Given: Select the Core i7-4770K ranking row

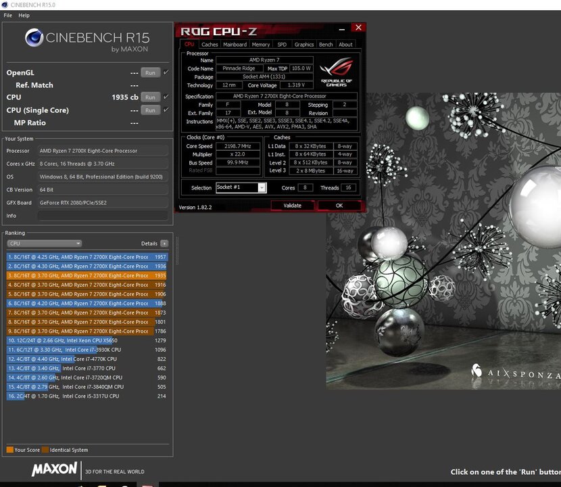Looking at the screenshot, I should tap(87, 359).
